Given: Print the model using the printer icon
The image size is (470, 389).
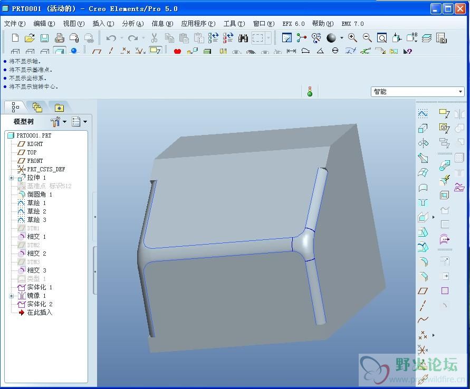Looking at the screenshot, I should (60, 38).
